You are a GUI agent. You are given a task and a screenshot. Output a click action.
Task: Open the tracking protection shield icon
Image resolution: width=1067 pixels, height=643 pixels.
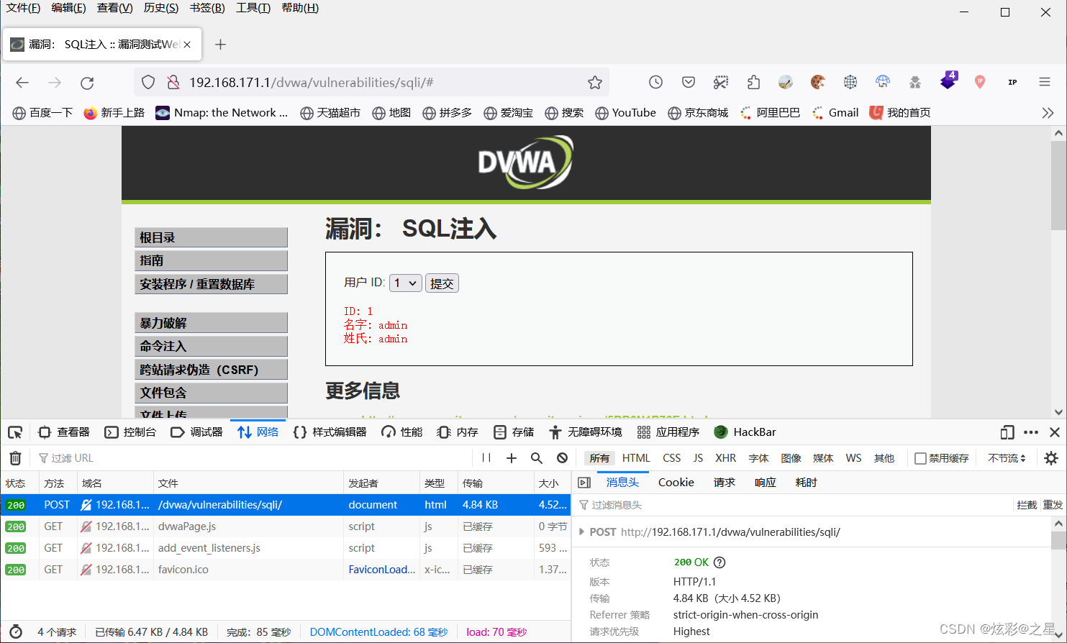click(148, 83)
